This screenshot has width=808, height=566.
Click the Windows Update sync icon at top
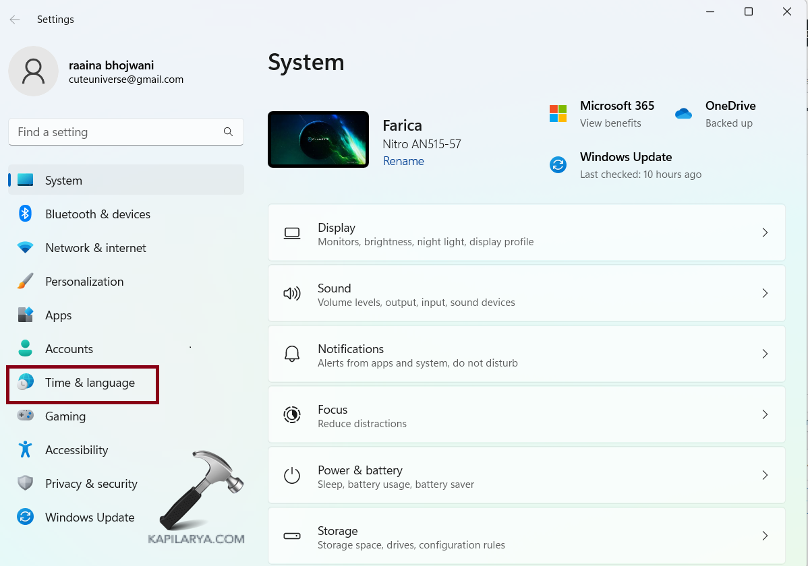(x=558, y=165)
